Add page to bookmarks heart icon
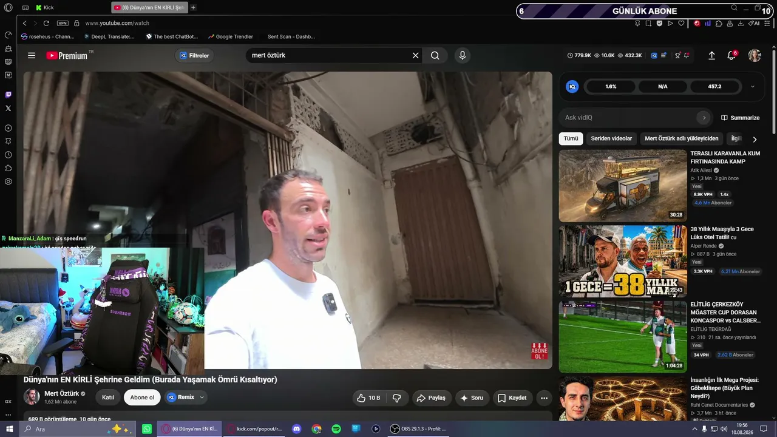 tap(681, 23)
